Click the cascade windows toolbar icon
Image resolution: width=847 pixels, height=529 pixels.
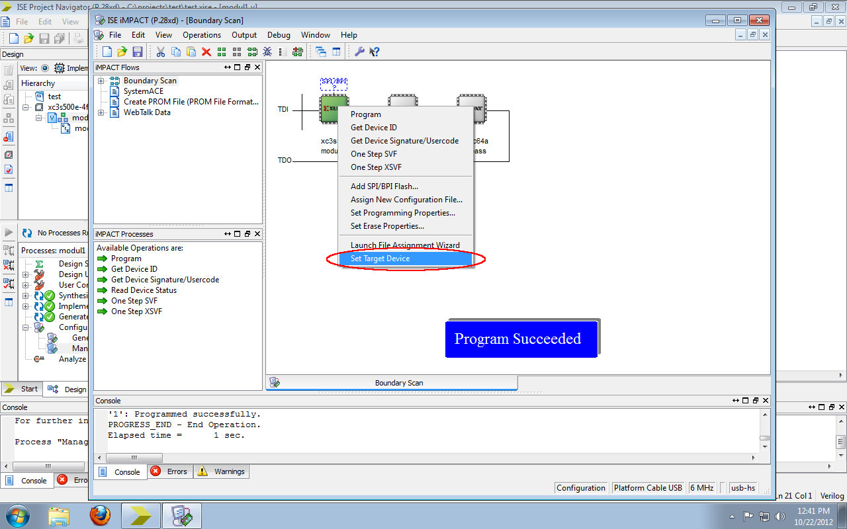click(x=320, y=52)
